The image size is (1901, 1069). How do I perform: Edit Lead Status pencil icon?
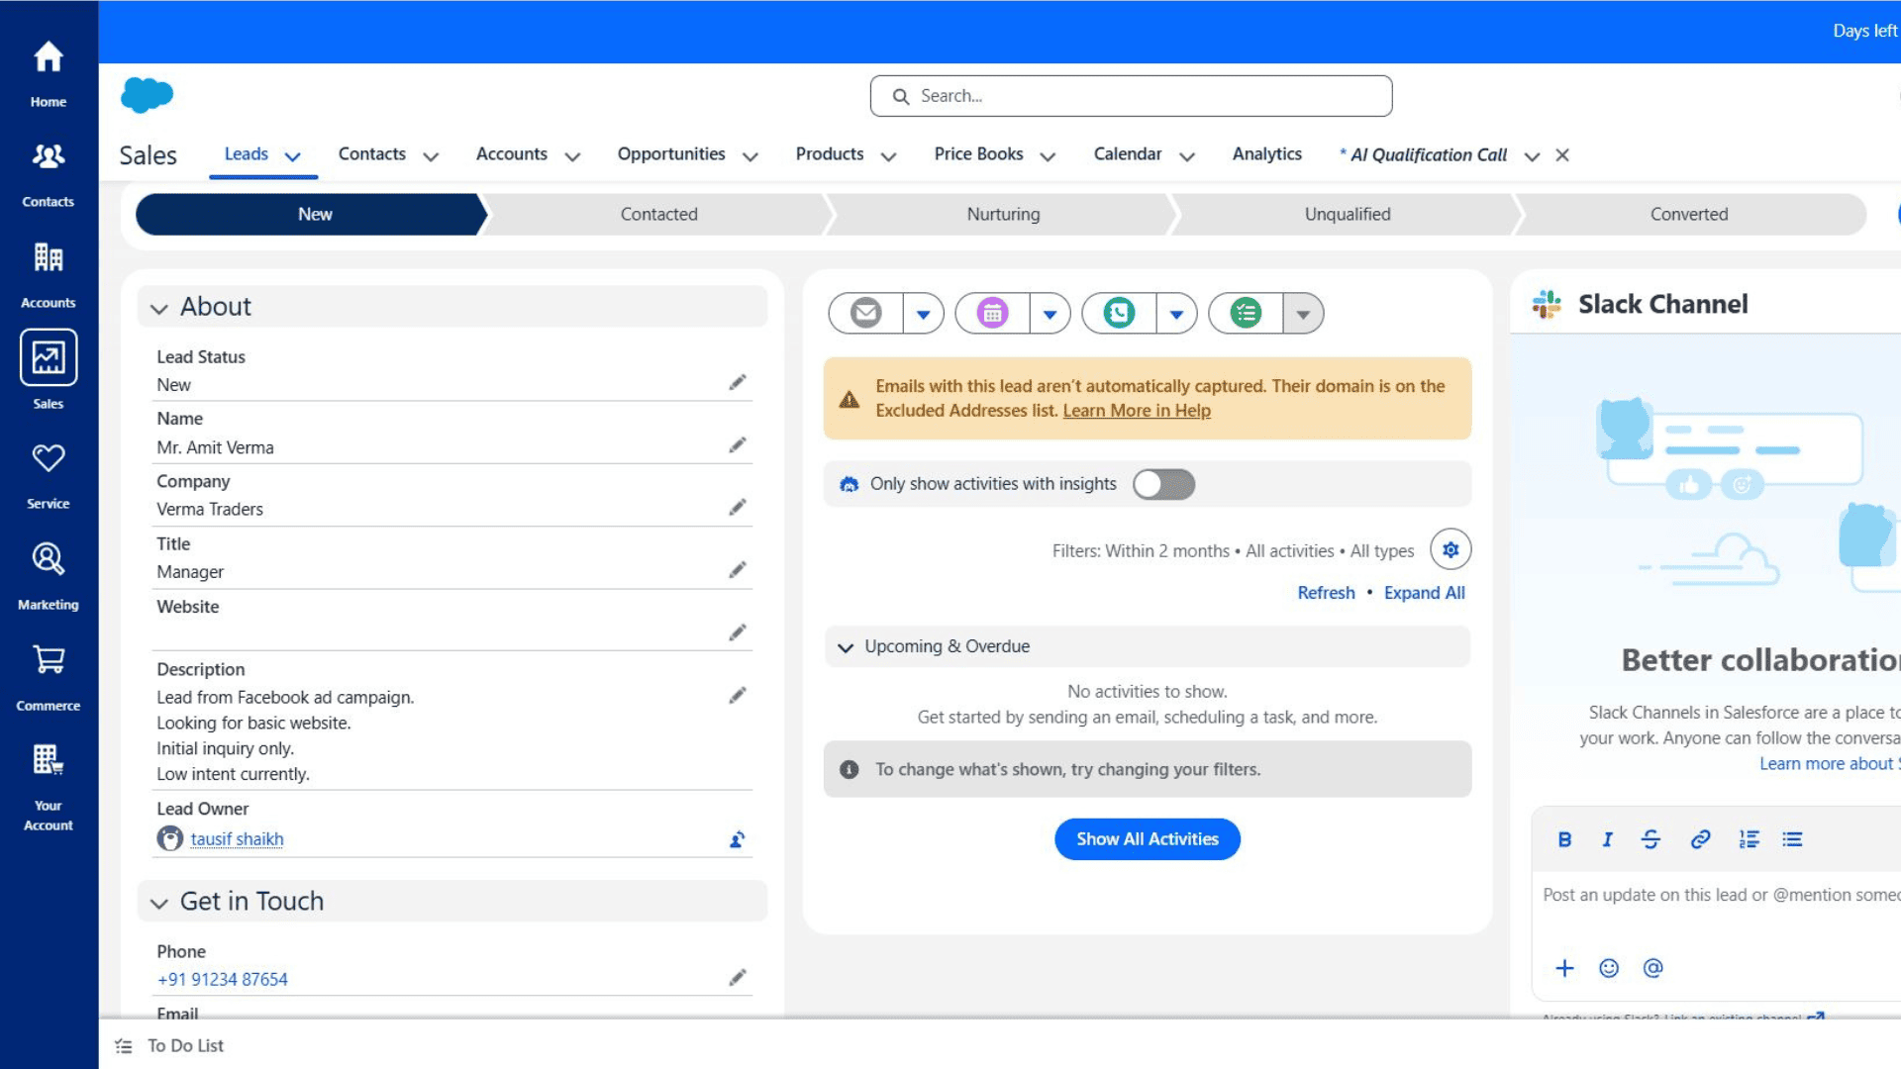[738, 382]
